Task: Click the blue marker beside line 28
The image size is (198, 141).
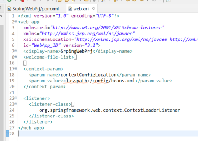Action: (7, 133)
